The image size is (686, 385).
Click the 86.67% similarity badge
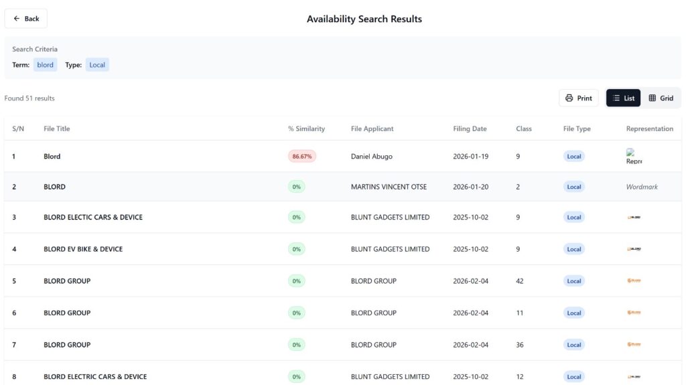click(302, 156)
